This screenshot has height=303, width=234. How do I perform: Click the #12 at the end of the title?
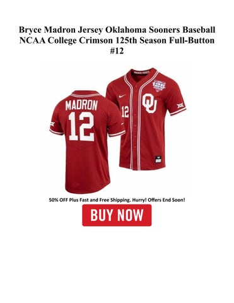117,50
